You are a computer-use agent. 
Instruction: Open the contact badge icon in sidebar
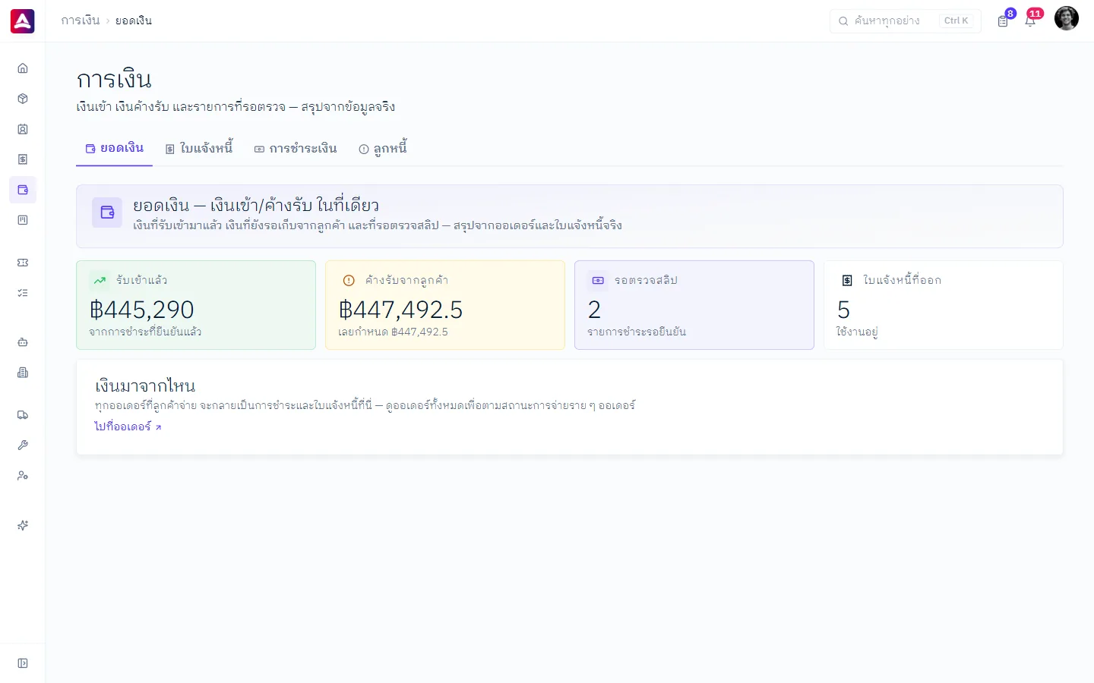pos(23,129)
